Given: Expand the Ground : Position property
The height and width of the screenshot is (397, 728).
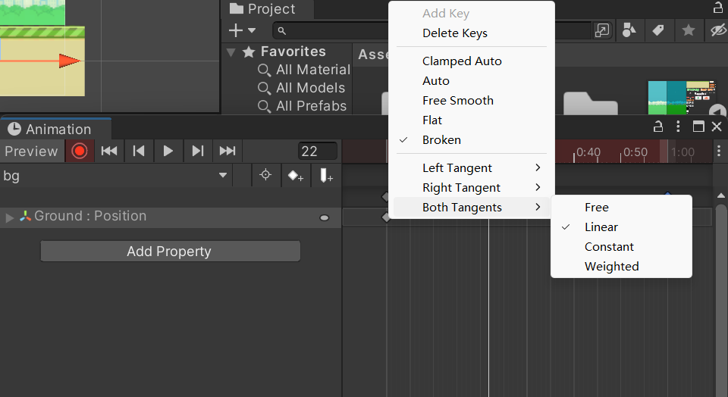Looking at the screenshot, I should [x=10, y=217].
